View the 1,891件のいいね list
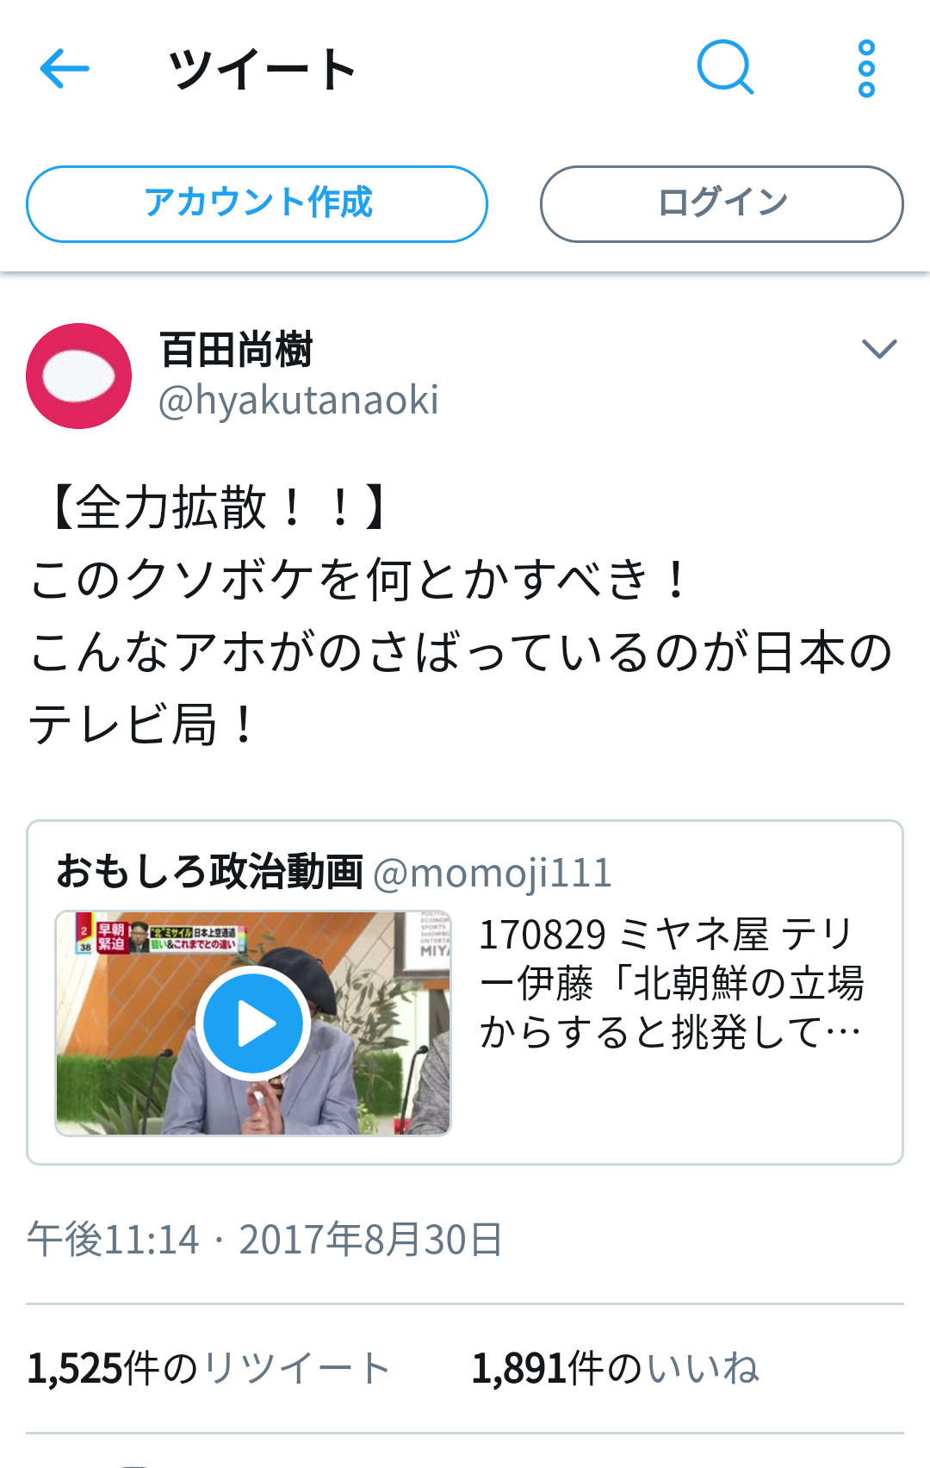930x1468 pixels. [x=616, y=1368]
